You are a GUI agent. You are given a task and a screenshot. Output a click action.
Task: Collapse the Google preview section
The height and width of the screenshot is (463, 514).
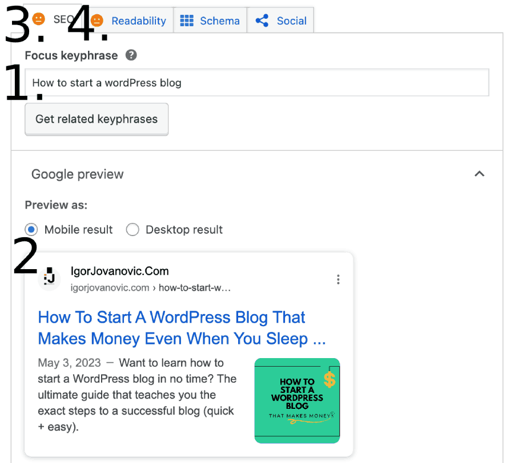click(479, 174)
